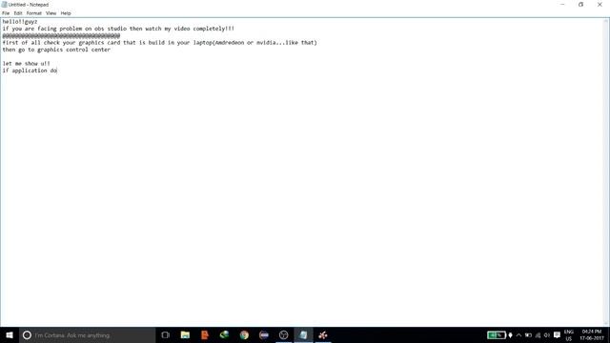
Task: Switch to OBS Studio in the taskbar
Action: coord(284,335)
